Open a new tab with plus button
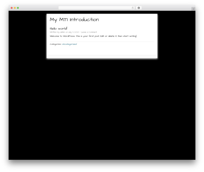 [x=193, y=9]
